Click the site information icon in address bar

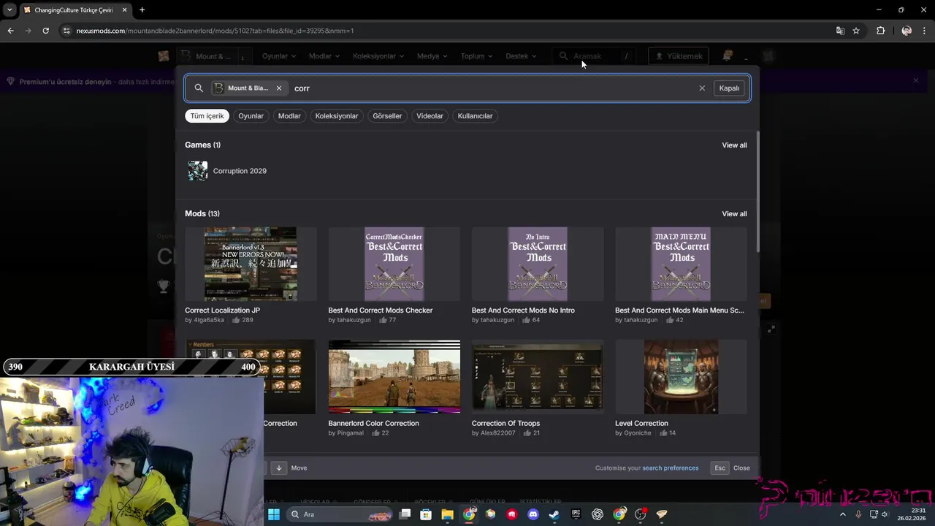click(x=66, y=31)
